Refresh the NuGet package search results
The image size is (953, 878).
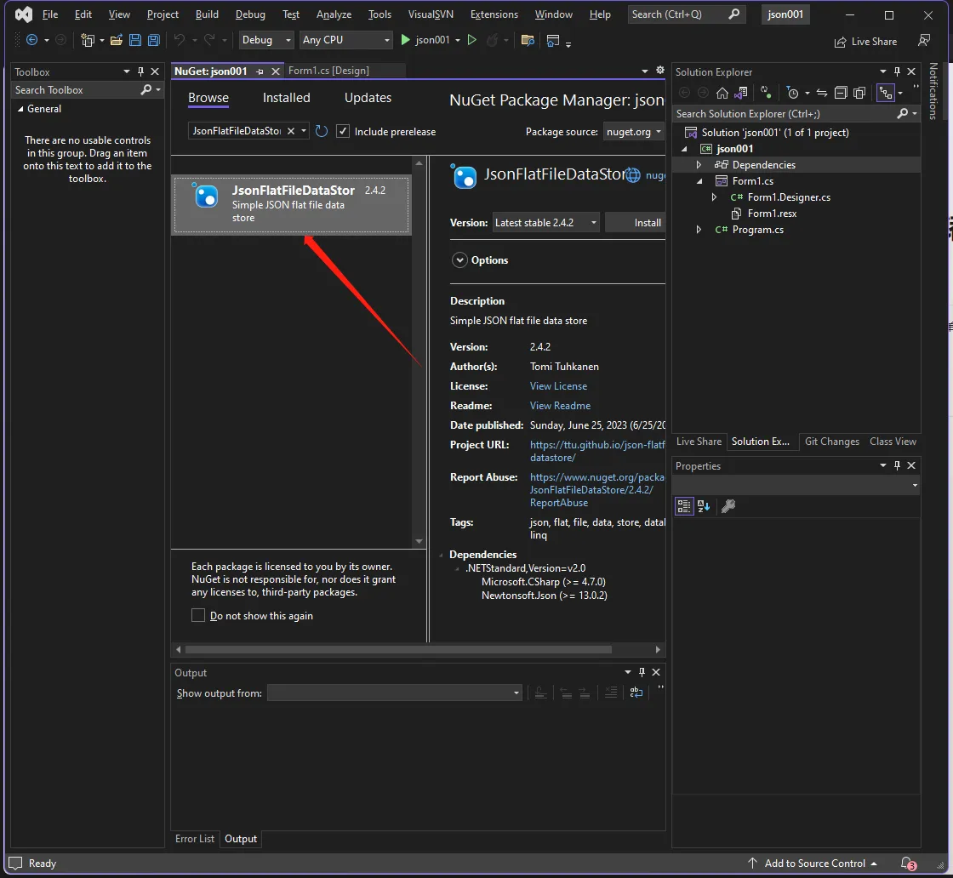coord(322,131)
